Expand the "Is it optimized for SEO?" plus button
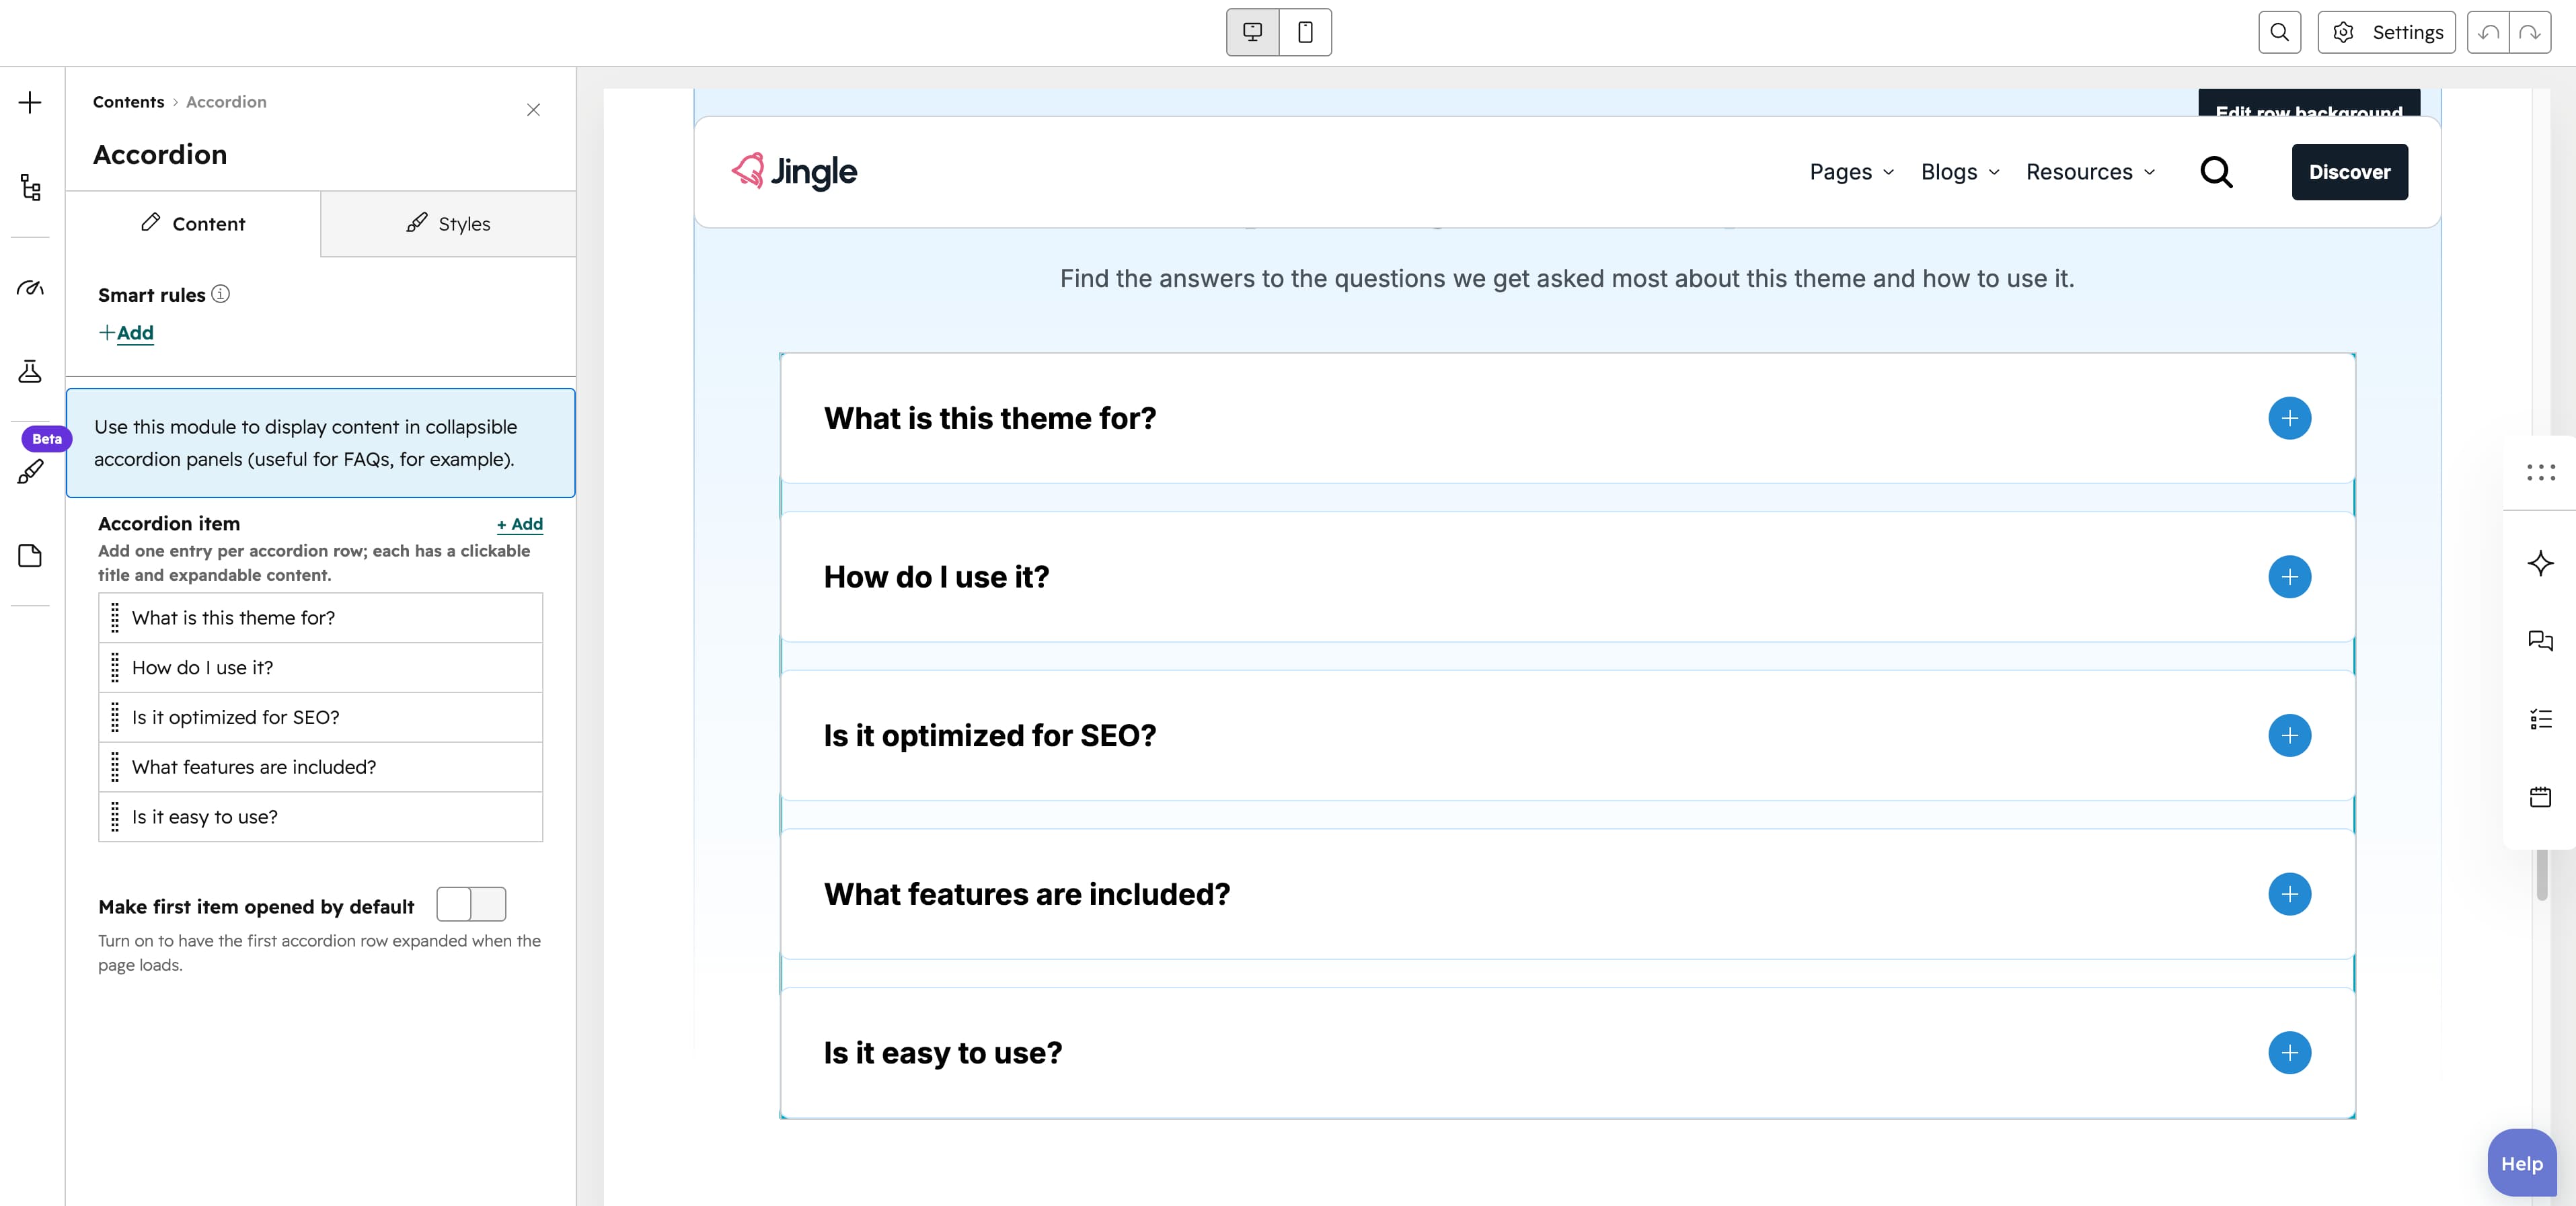 2289,735
